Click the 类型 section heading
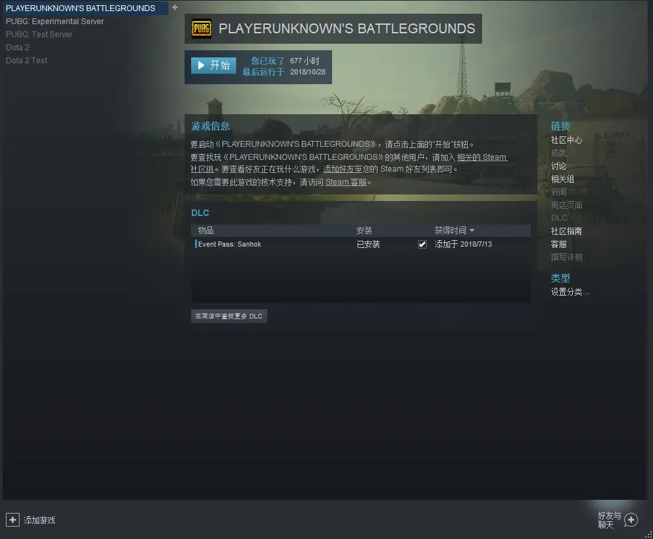This screenshot has height=539, width=653. tap(560, 278)
